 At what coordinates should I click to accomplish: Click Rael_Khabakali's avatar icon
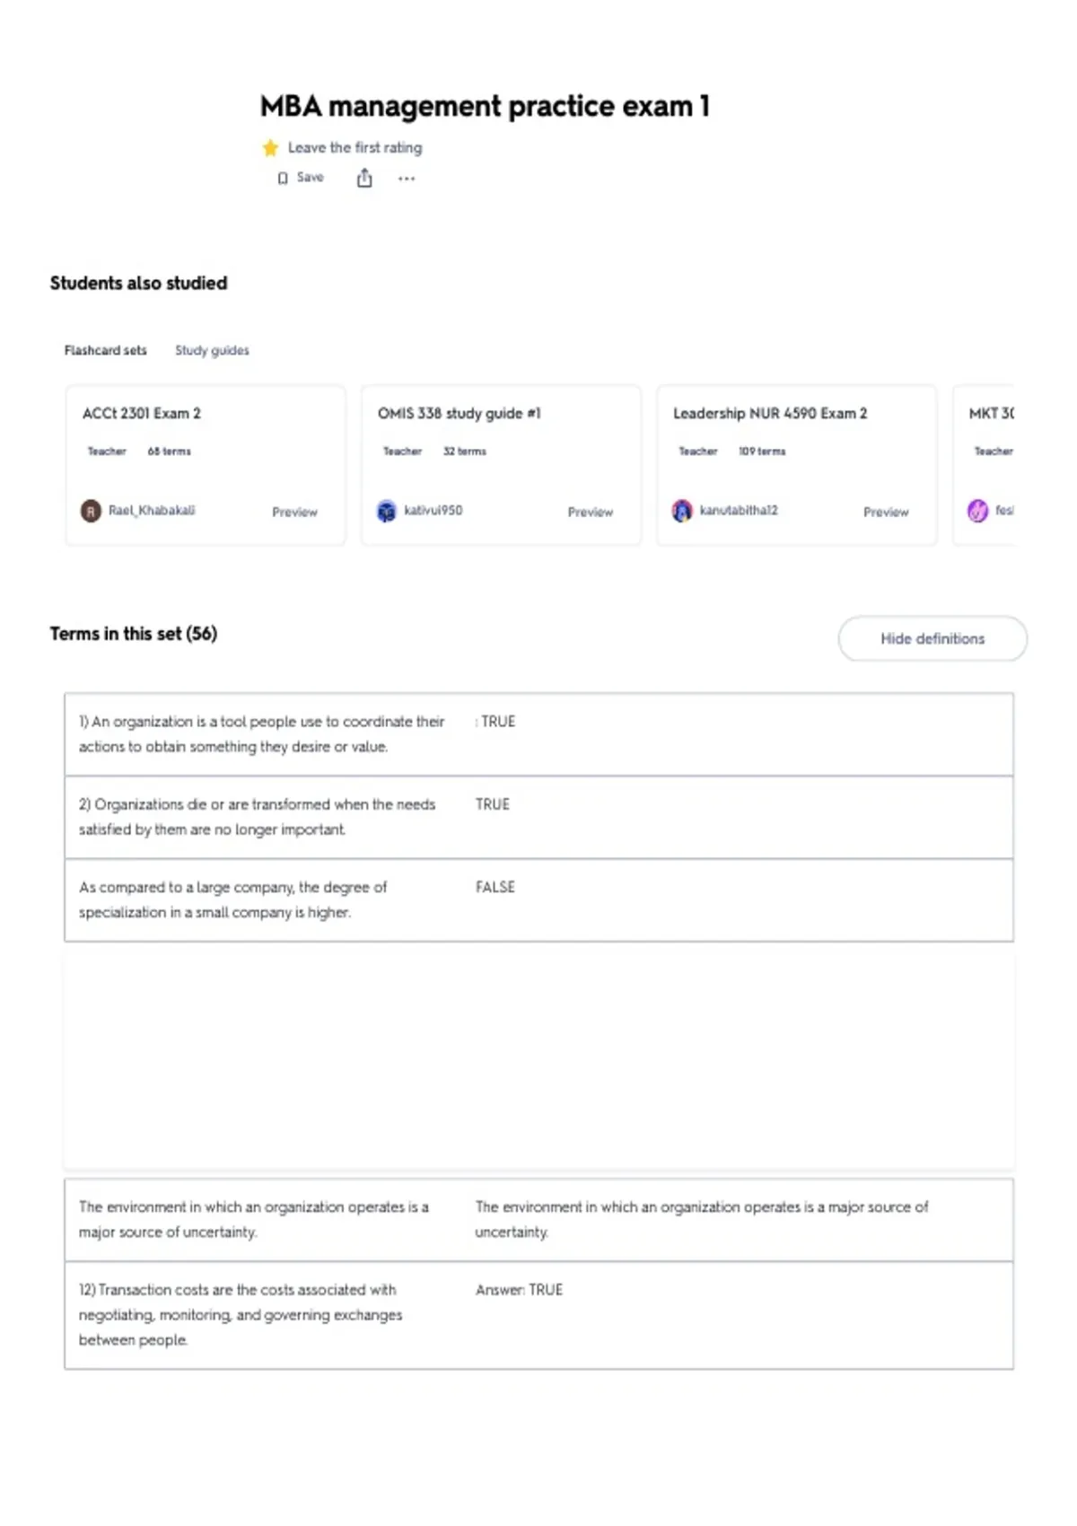tap(91, 511)
